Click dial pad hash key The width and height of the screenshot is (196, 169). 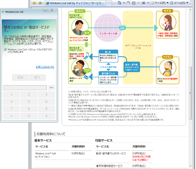pyautogui.click(x=47, y=116)
